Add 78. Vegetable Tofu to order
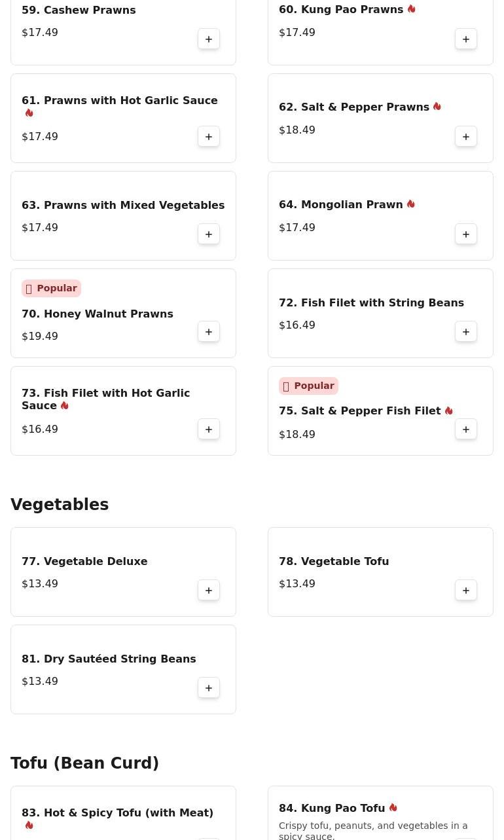Screen dimensions: 504x840 466,591
